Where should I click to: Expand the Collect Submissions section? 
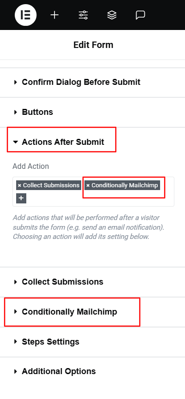92,282
